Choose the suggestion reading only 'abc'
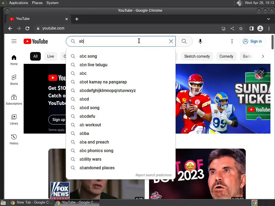This screenshot has height=206, width=275. 121,73
